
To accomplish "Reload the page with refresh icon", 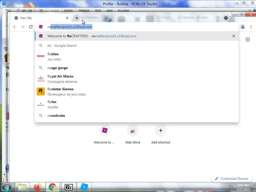I will (x=31, y=27).
